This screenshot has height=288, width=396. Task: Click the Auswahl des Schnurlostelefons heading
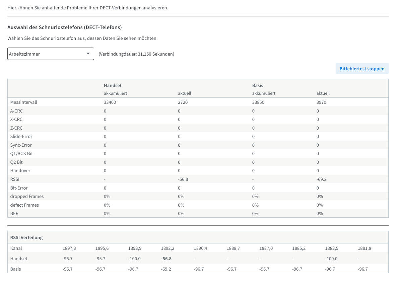[64, 27]
